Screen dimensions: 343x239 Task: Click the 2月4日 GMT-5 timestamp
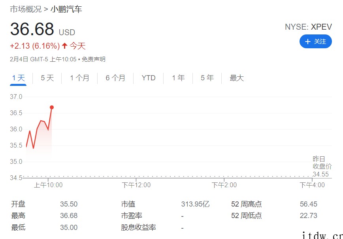tap(43, 59)
